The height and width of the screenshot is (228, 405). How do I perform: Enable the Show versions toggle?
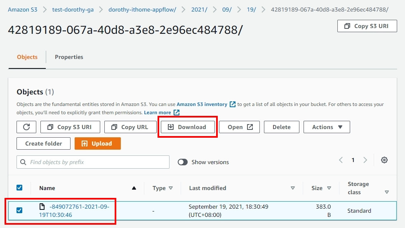(x=183, y=162)
